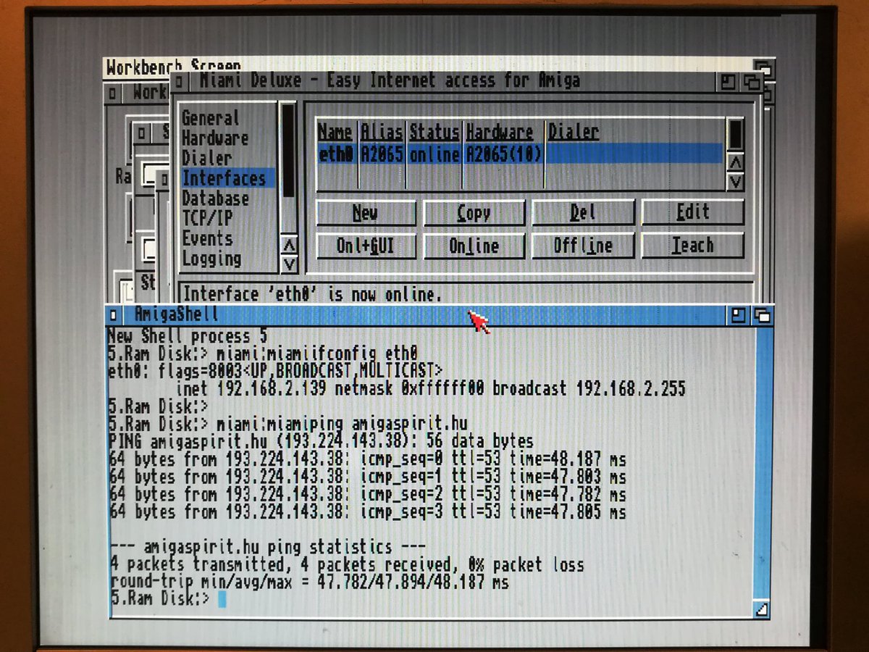The width and height of the screenshot is (869, 652).
Task: Open the Events settings page
Action: tap(207, 238)
